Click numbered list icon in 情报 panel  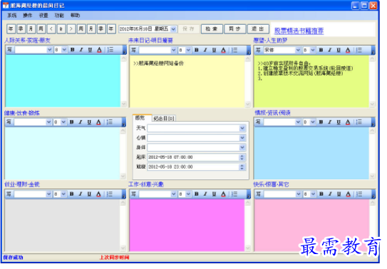tap(359, 122)
